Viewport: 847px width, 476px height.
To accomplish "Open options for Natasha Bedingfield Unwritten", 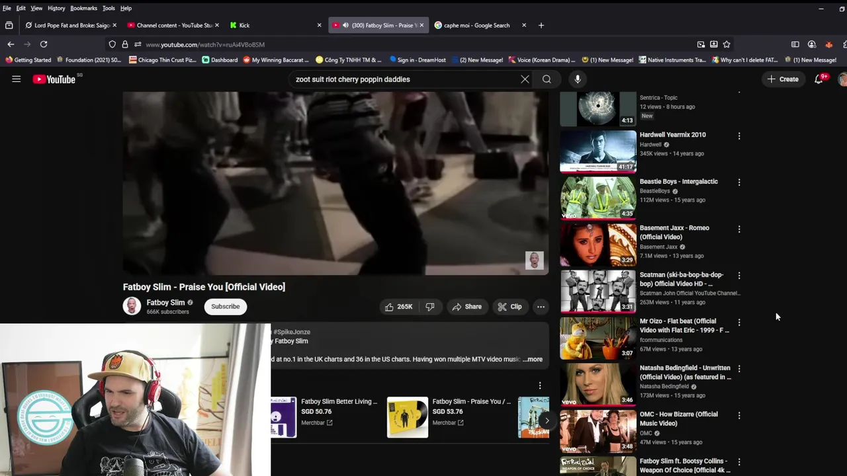I will click(x=739, y=369).
